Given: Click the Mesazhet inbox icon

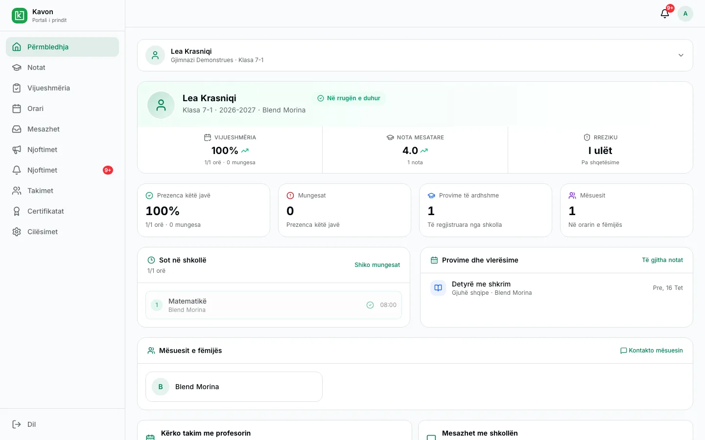Looking at the screenshot, I should point(17,129).
